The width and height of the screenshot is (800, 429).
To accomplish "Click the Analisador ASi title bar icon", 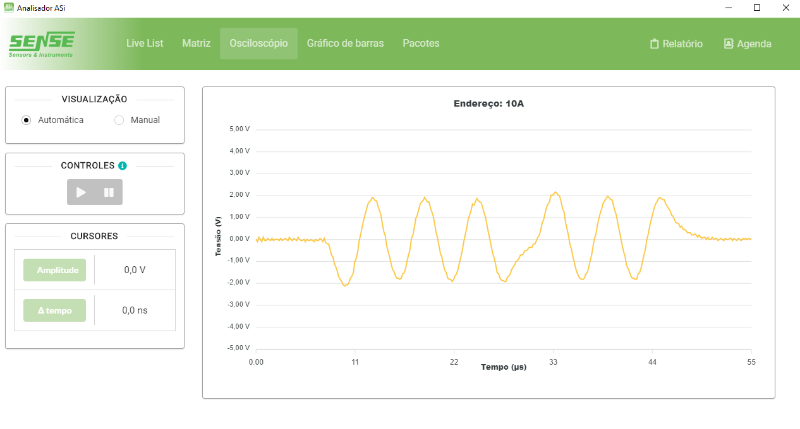I will tap(8, 8).
